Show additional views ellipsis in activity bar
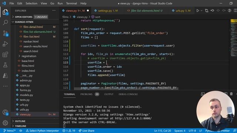 click(5, 86)
